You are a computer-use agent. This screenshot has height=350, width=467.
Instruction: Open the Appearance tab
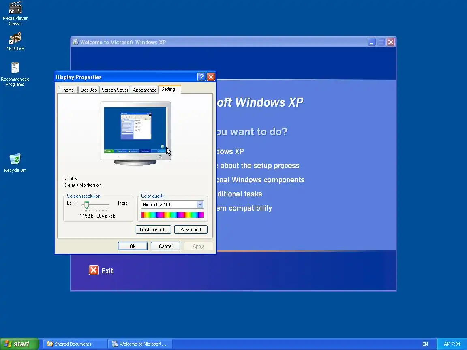pos(144,90)
